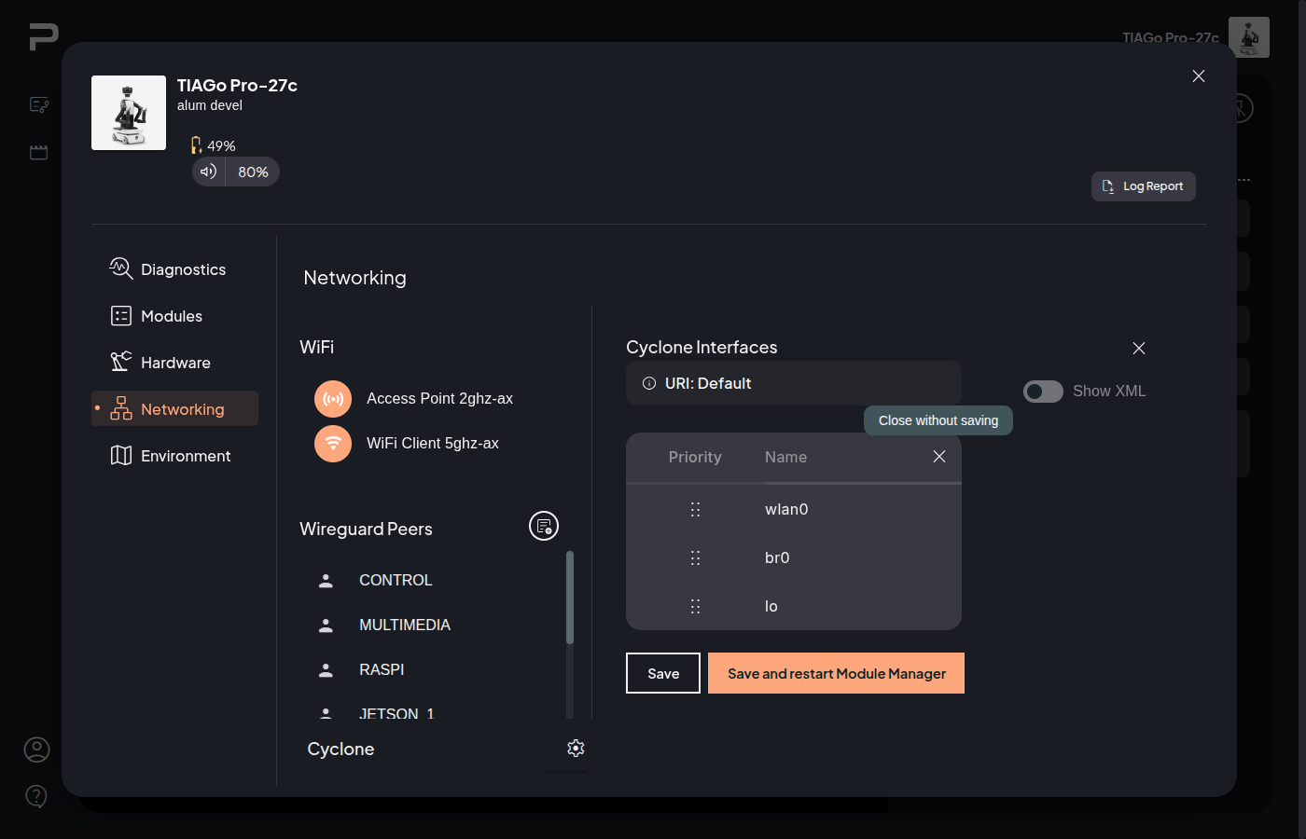This screenshot has height=839, width=1306.
Task: Click the Save button
Action: pyautogui.click(x=663, y=673)
